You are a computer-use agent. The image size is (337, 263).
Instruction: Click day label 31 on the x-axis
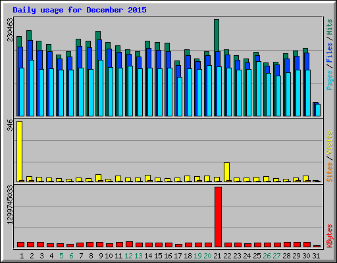point(316,256)
